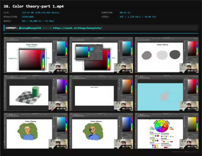Select the AAC audio details value
Viewport: 202px width, 156px height.
tap(38, 21)
